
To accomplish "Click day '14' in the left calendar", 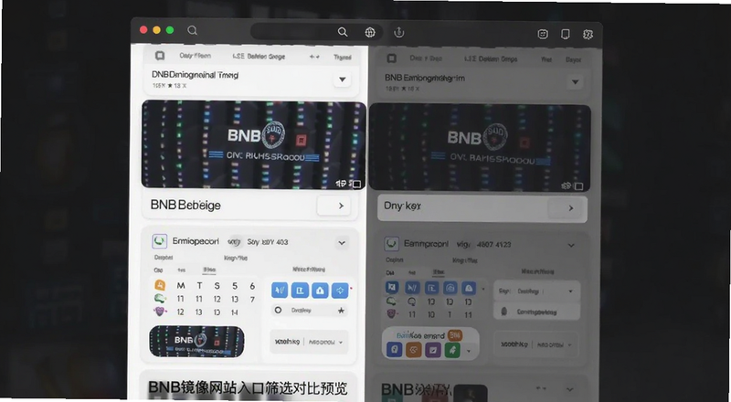I will point(235,312).
